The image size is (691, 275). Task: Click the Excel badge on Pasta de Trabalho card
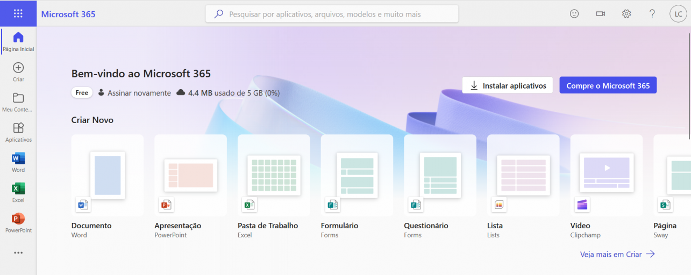[249, 205]
